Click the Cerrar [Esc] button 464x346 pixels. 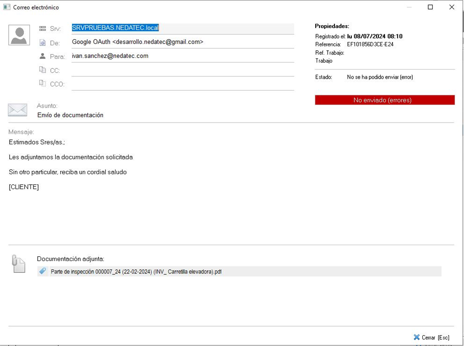coord(432,337)
